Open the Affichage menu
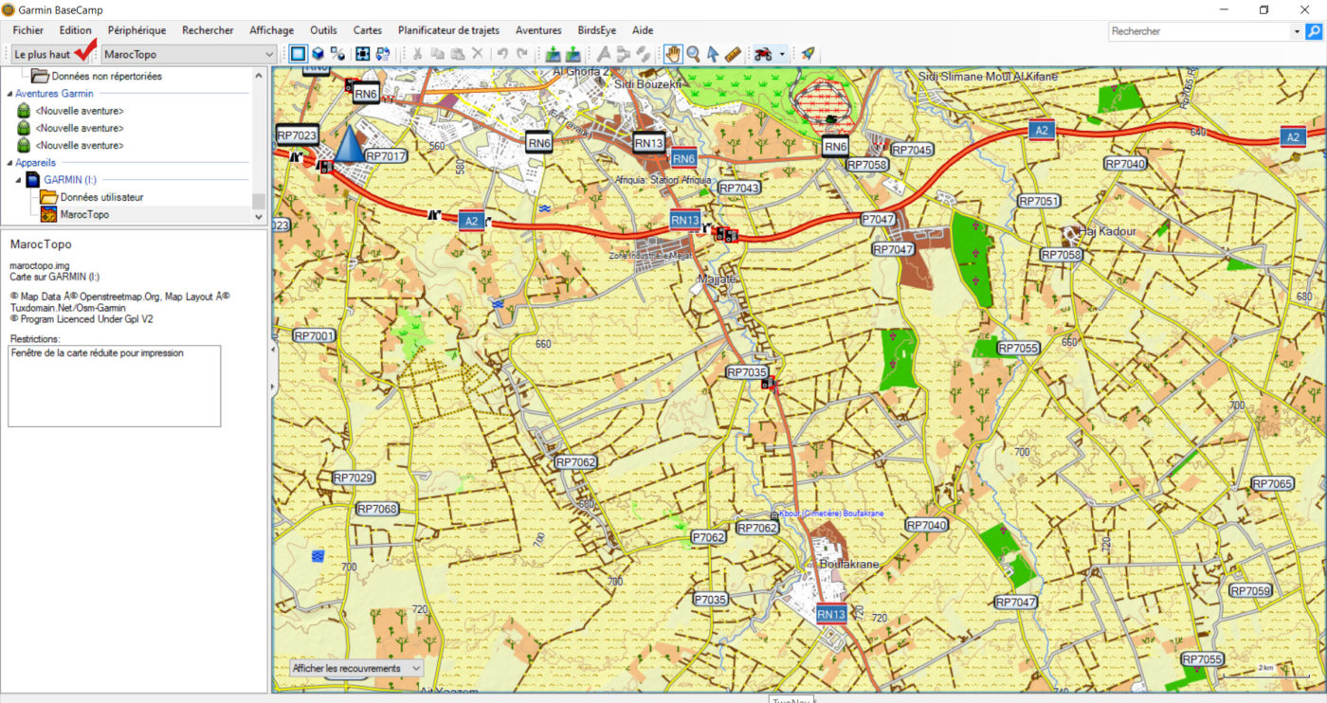 coord(272,30)
